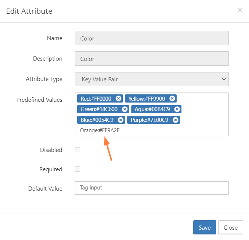
Task: Remove the Purple:#7E00C9 tag
Action: tap(176, 120)
